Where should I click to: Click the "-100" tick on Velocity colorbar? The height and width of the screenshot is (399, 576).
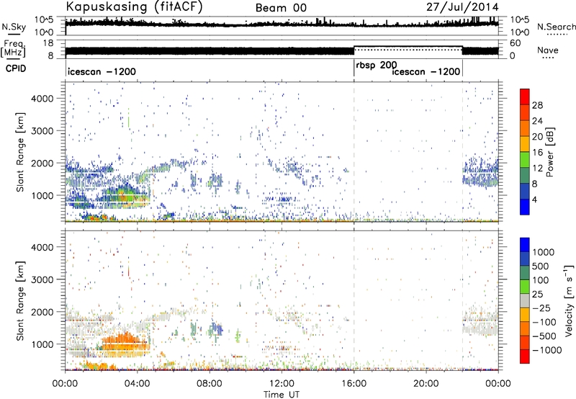click(544, 322)
